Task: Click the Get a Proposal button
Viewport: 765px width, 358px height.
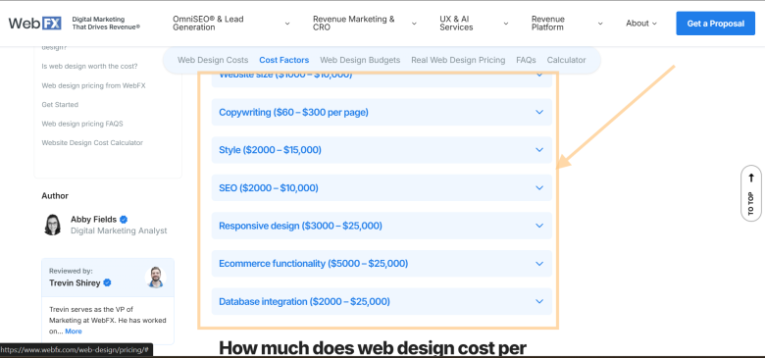Action: pos(715,24)
